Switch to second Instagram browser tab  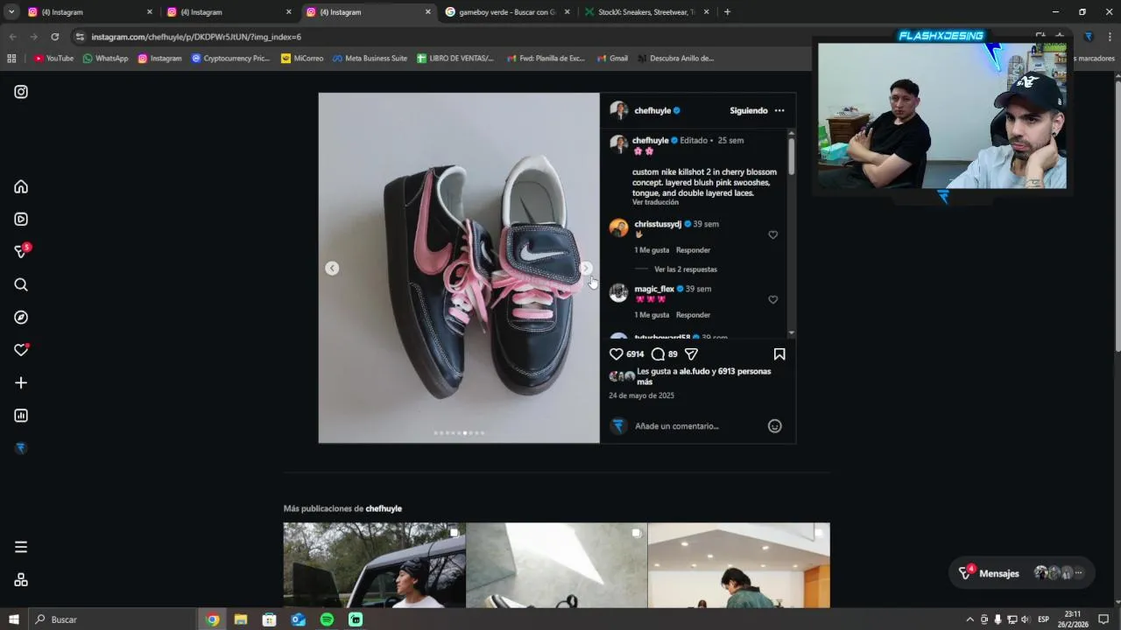click(229, 12)
